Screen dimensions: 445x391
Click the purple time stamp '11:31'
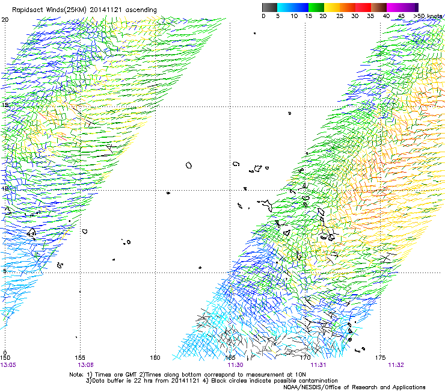tap(318, 365)
